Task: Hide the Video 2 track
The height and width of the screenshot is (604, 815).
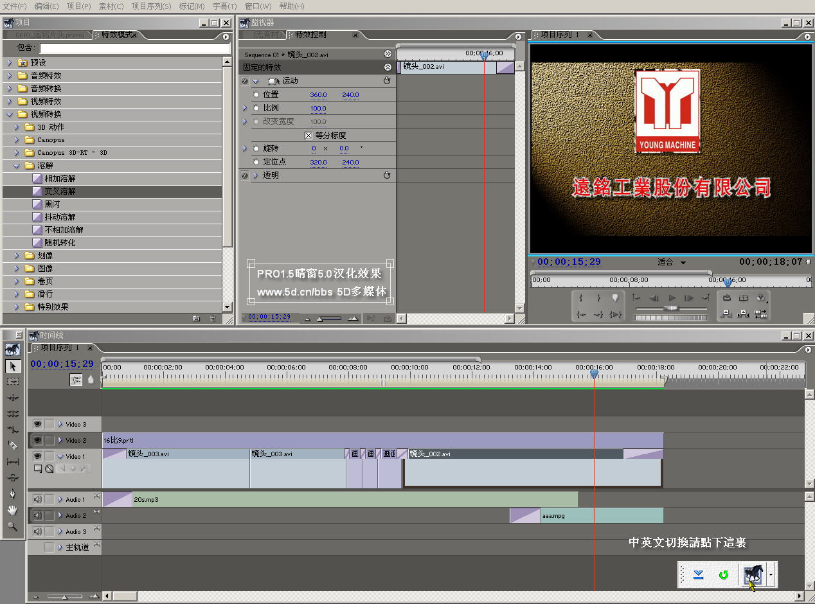Action: pyautogui.click(x=38, y=440)
